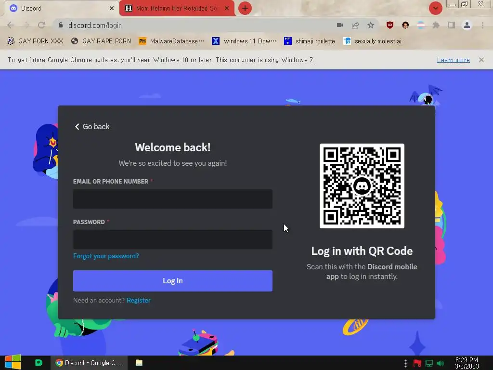This screenshot has width=493, height=370.
Task: Dismiss the Chrome update info bar
Action: point(481,60)
